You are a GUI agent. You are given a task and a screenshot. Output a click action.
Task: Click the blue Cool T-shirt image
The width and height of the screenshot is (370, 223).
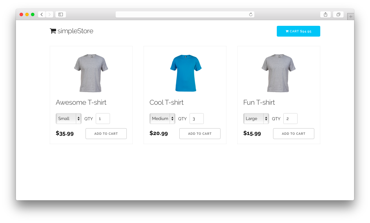coord(186,73)
